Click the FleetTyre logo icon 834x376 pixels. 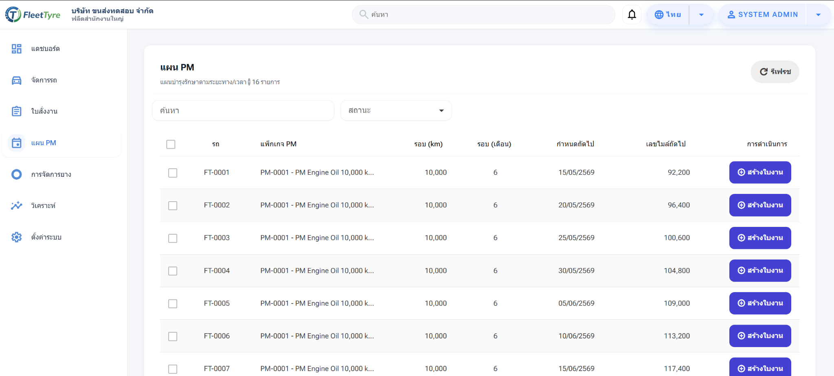[x=13, y=15]
